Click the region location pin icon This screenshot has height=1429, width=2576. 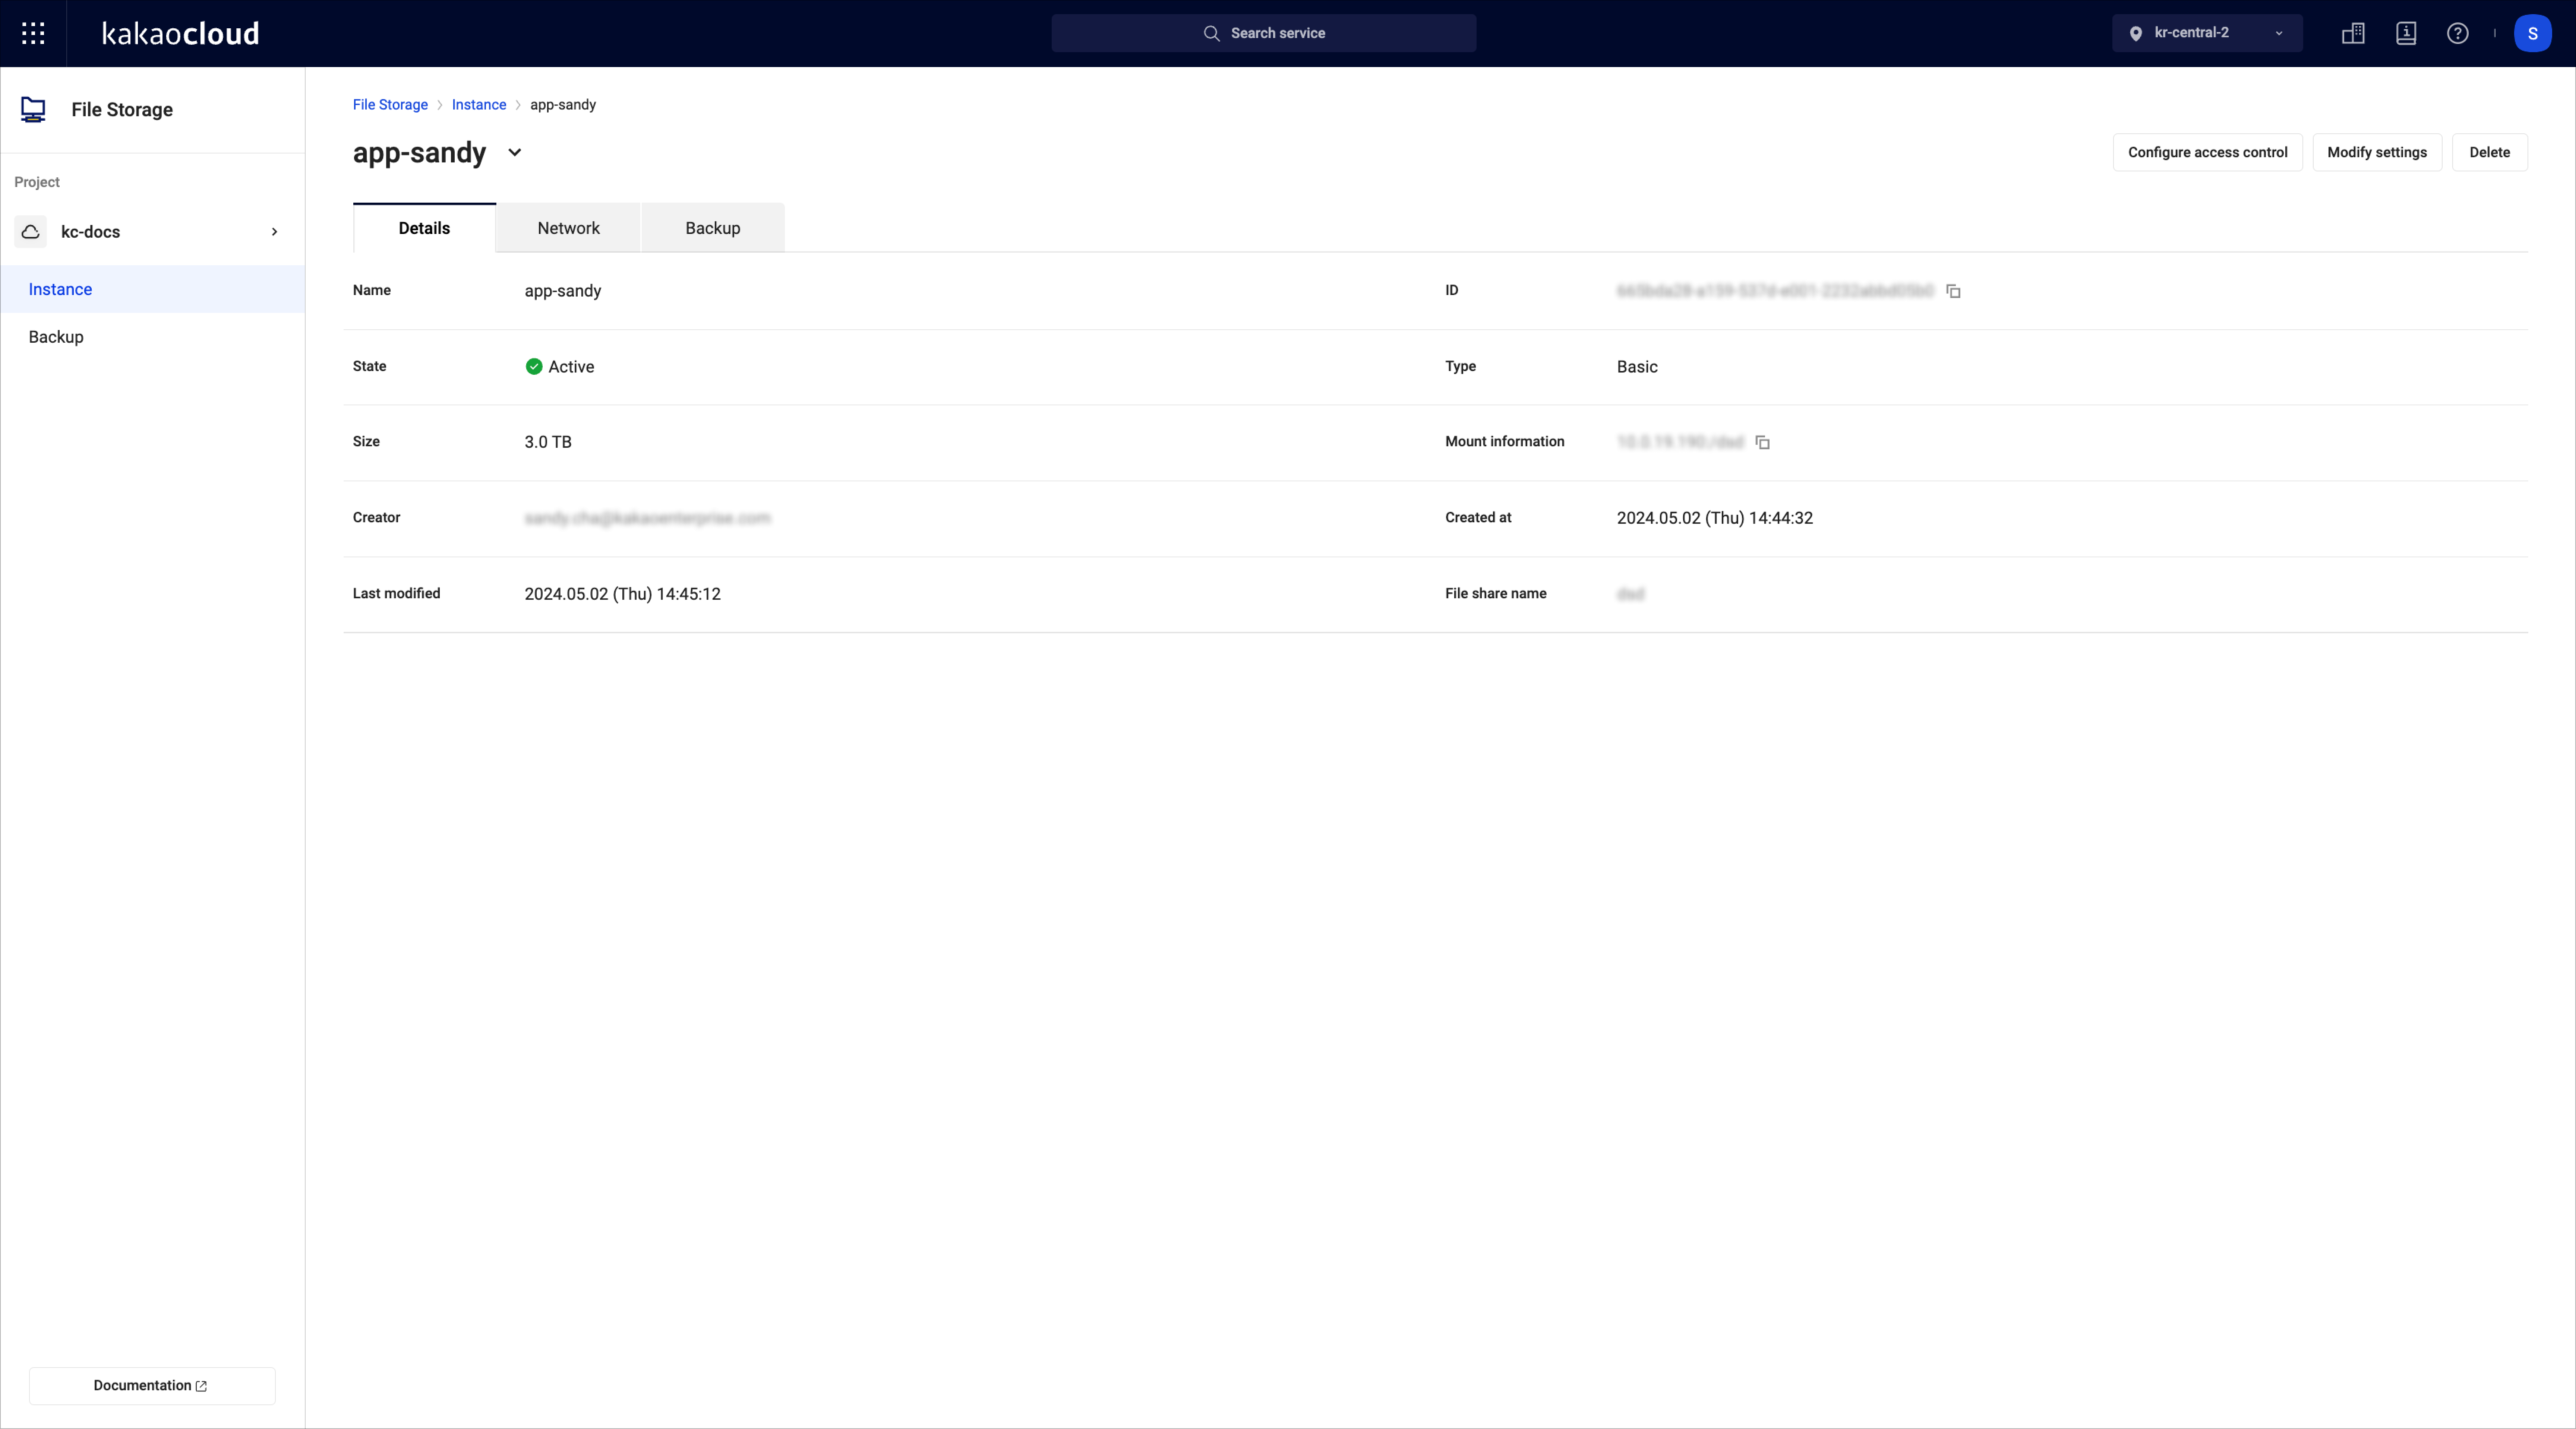2136,33
